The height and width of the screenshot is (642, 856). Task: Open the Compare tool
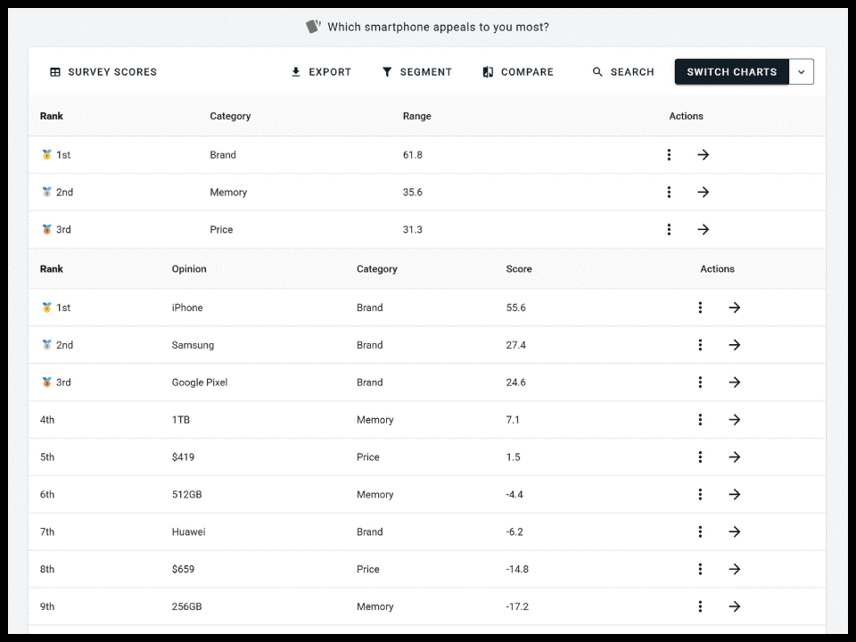[x=518, y=71]
